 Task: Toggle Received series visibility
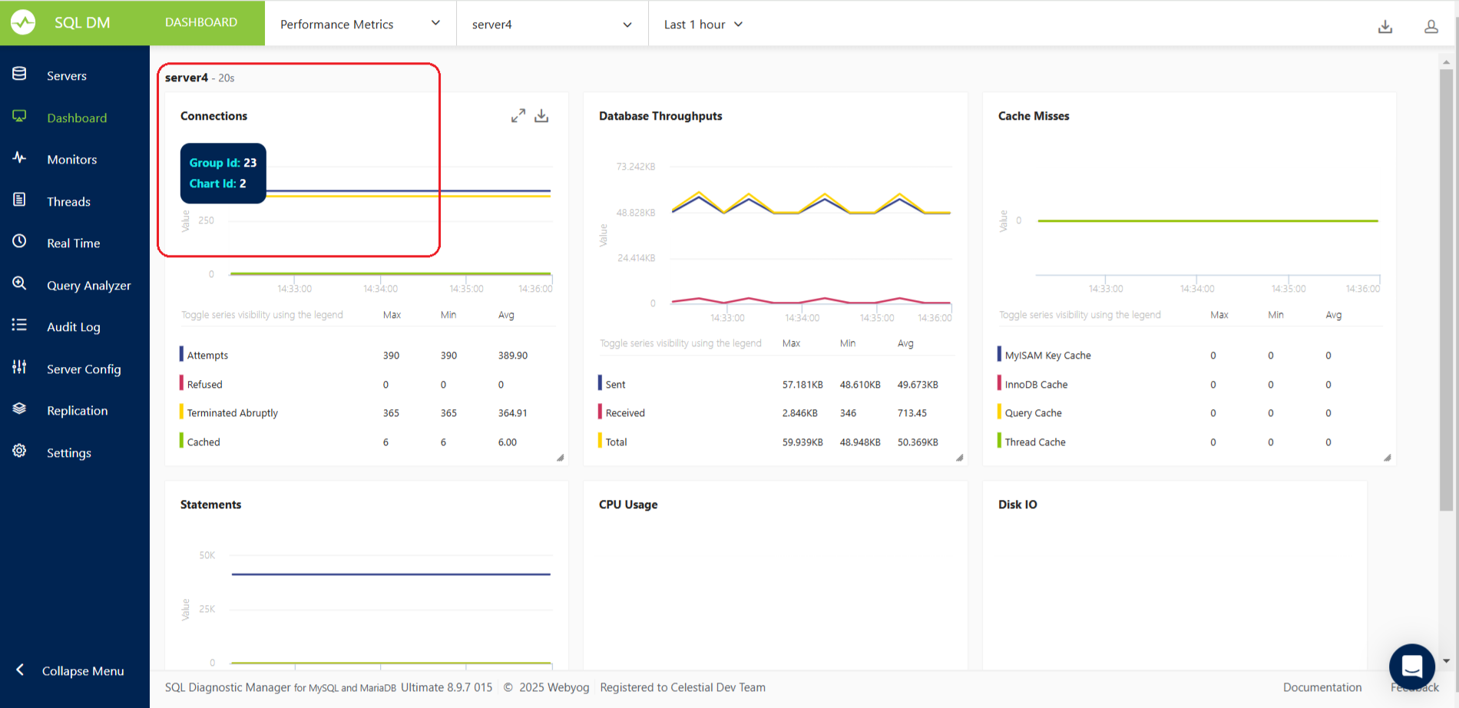click(622, 412)
